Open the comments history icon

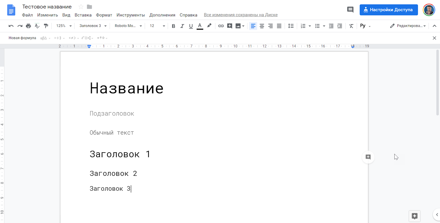[x=350, y=10]
